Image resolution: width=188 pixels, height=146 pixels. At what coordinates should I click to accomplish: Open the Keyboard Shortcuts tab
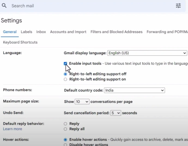(x=20, y=42)
